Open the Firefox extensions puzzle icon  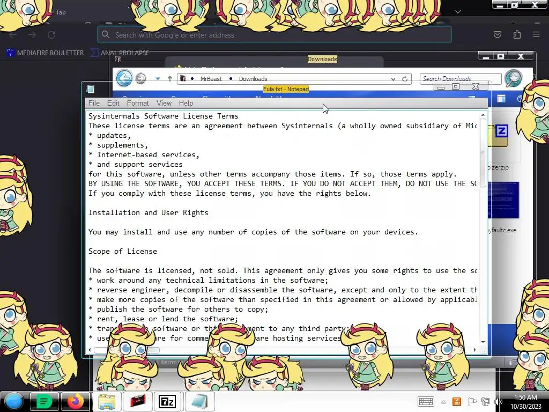(517, 34)
